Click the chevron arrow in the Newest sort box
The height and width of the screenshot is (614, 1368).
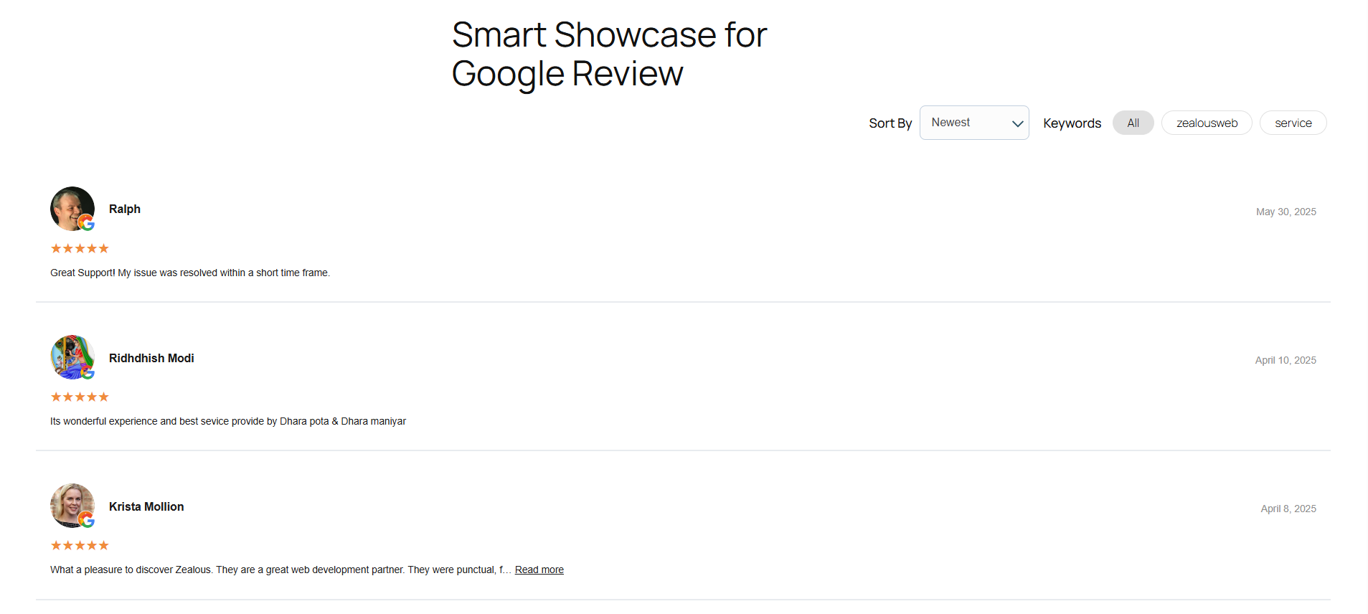pos(1017,123)
